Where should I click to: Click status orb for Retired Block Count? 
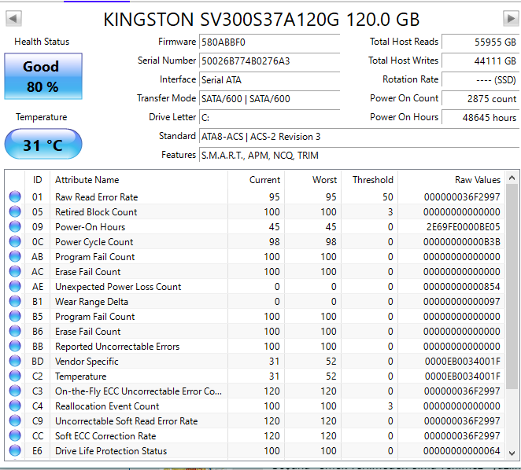pos(15,211)
